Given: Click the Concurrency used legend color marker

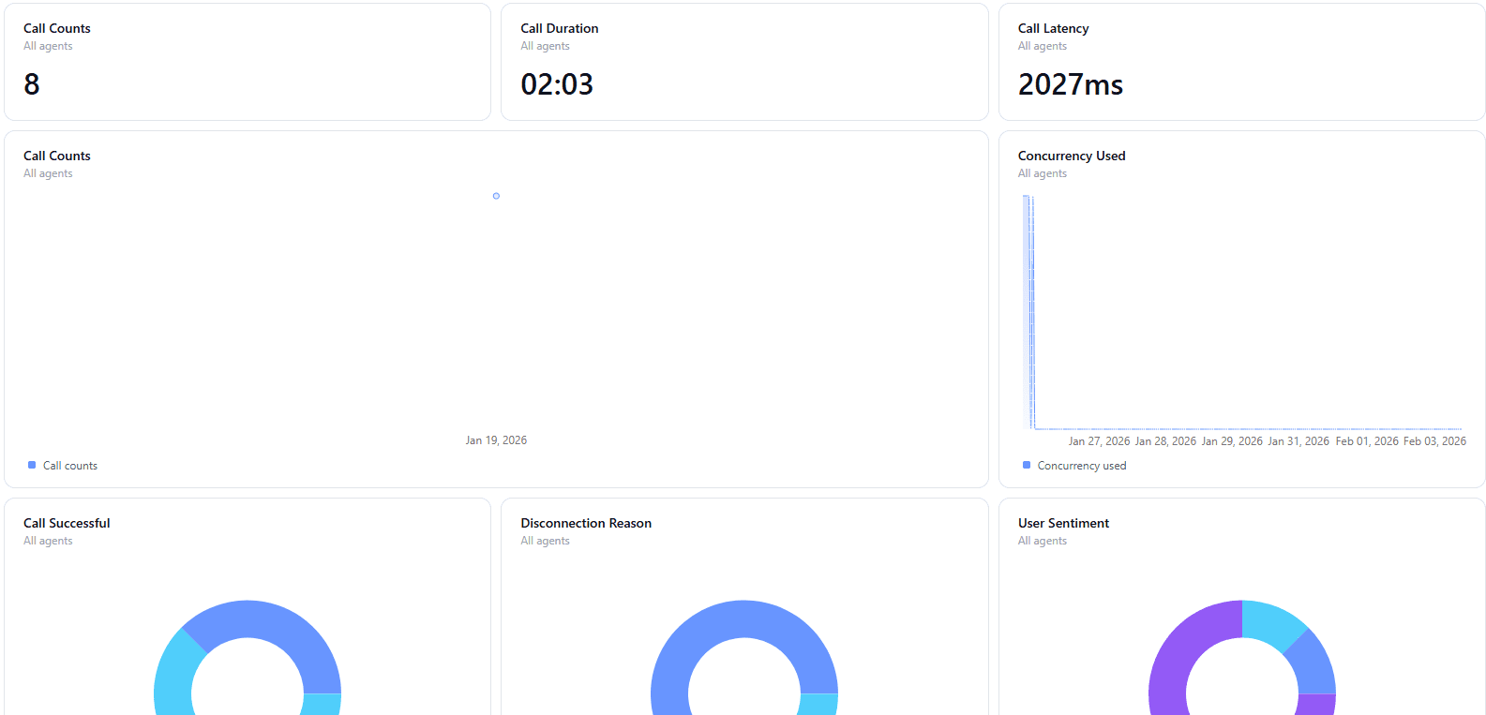Looking at the screenshot, I should click(1027, 465).
